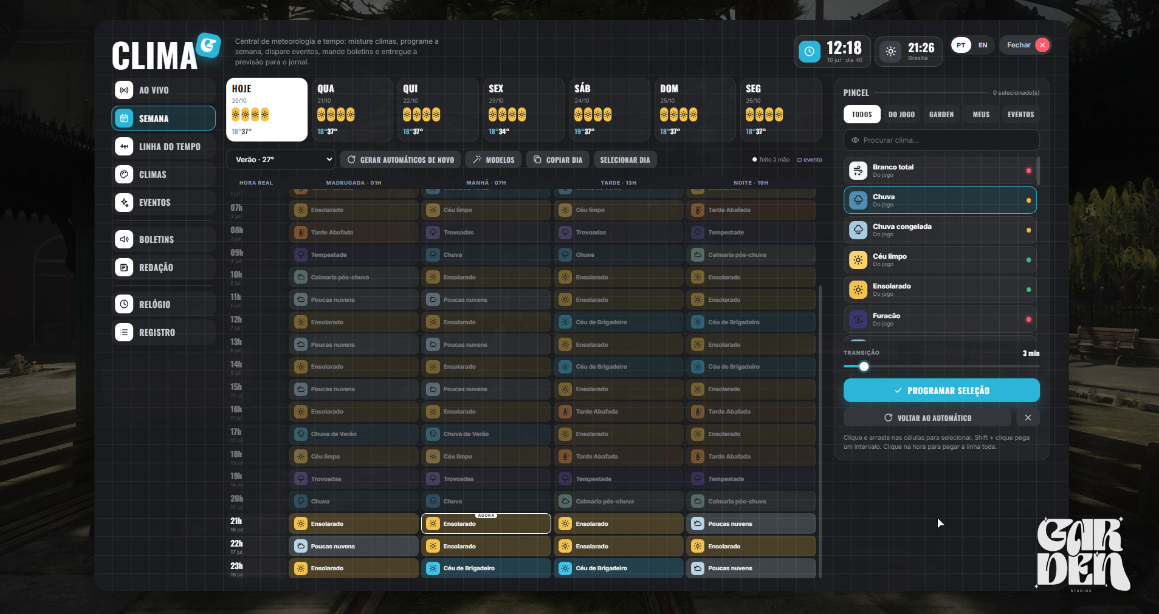Select the Ensolarado weather brush
Screen dimensions: 1159x614
point(940,290)
